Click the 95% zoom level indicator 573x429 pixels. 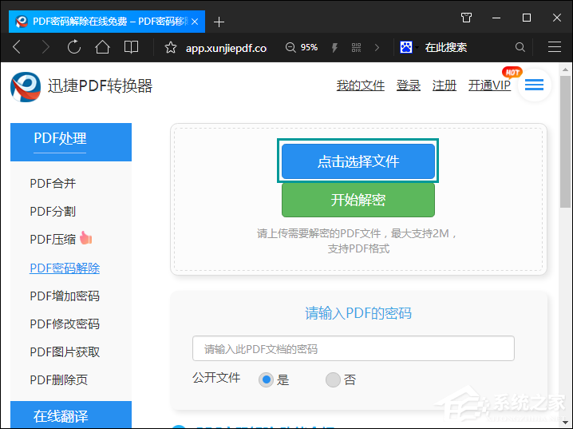tap(309, 48)
